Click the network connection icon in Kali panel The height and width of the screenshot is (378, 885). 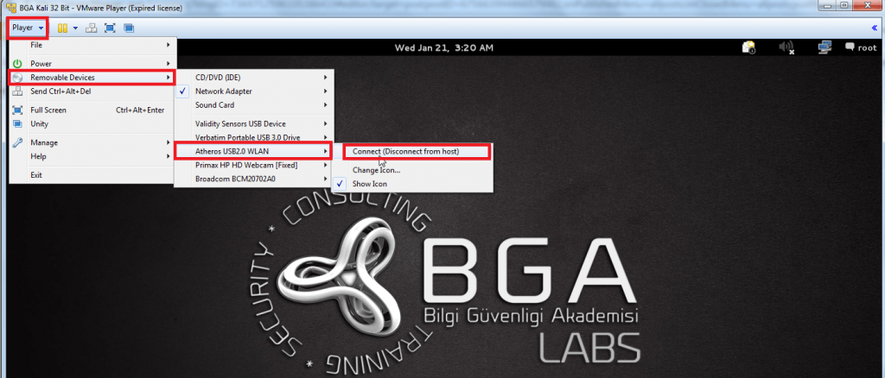coord(825,47)
